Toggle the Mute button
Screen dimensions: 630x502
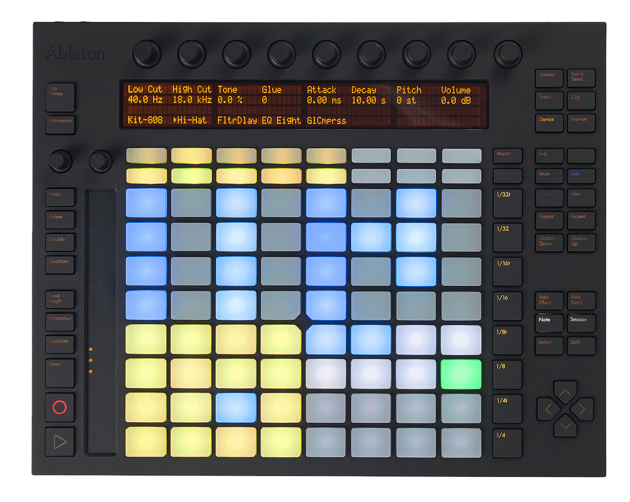[549, 176]
